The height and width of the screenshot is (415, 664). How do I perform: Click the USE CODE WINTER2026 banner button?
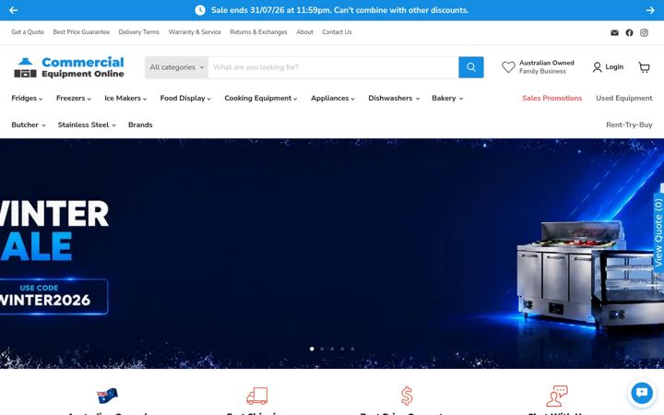(53, 296)
